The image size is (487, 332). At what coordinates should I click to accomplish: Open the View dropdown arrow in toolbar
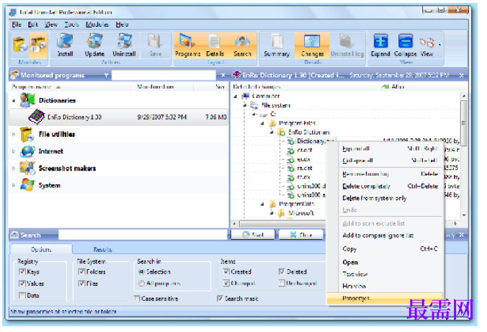[439, 45]
